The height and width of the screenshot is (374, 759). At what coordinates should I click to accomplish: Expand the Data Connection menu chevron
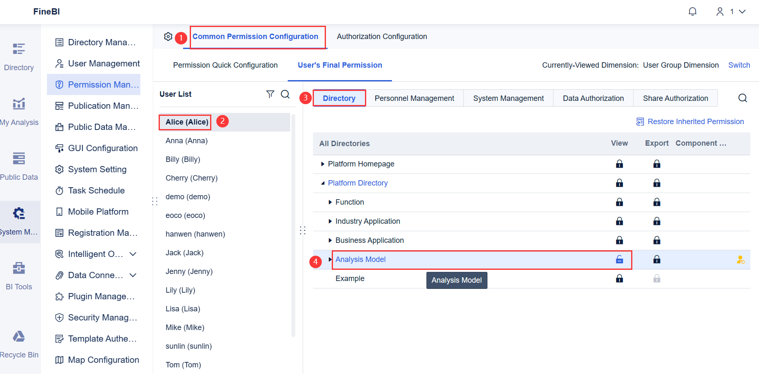point(132,275)
